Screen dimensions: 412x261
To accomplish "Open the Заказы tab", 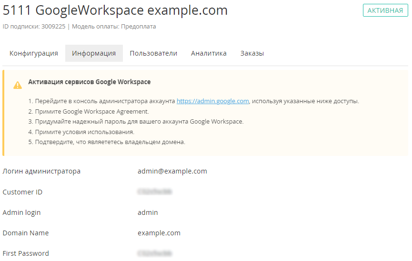I will (252, 53).
